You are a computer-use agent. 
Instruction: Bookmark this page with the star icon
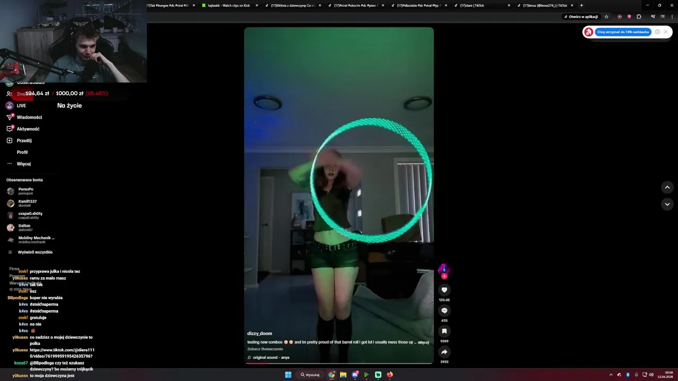pos(606,16)
